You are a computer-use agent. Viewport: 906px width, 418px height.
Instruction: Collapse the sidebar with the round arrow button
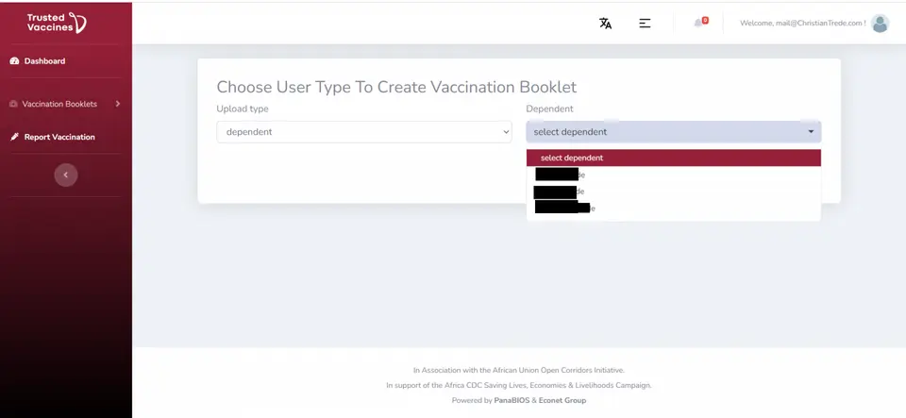66,175
